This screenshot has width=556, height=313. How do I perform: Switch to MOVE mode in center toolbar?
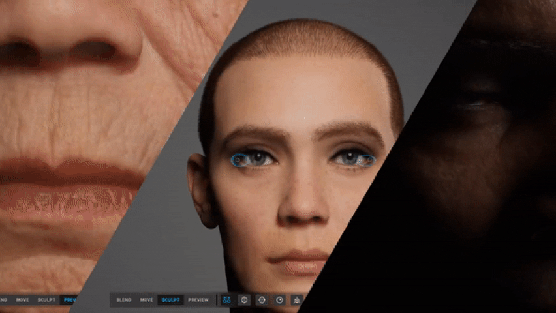click(x=146, y=300)
